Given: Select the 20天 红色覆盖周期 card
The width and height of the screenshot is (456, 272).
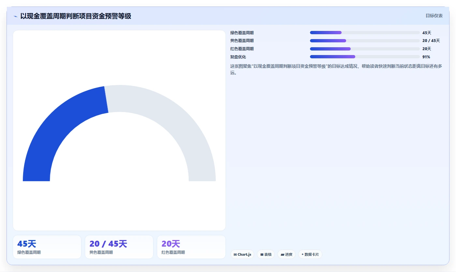Looking at the screenshot, I should pyautogui.click(x=191, y=247).
